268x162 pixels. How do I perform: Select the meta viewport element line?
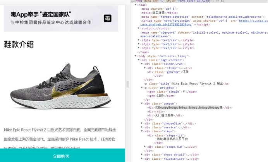pos(204,34)
